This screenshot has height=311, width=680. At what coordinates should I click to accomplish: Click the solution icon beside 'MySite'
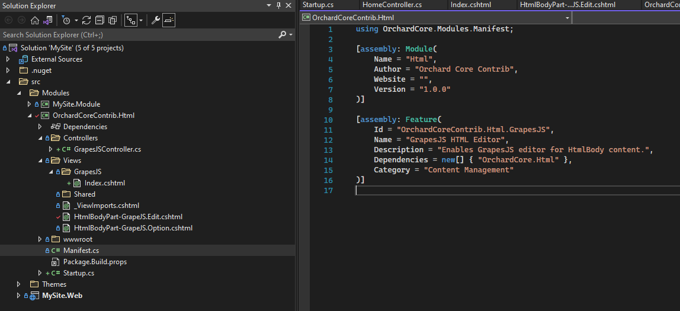13,48
